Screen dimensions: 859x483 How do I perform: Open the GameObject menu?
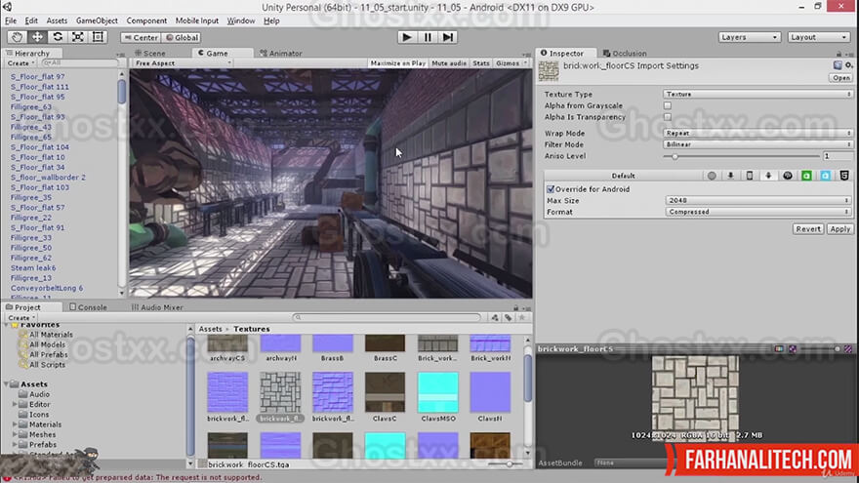pos(97,20)
